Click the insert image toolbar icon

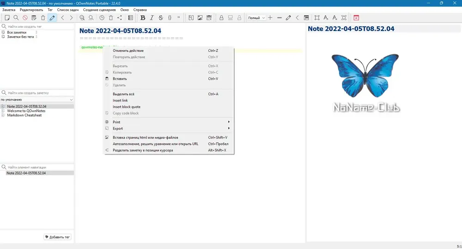tap(200, 18)
